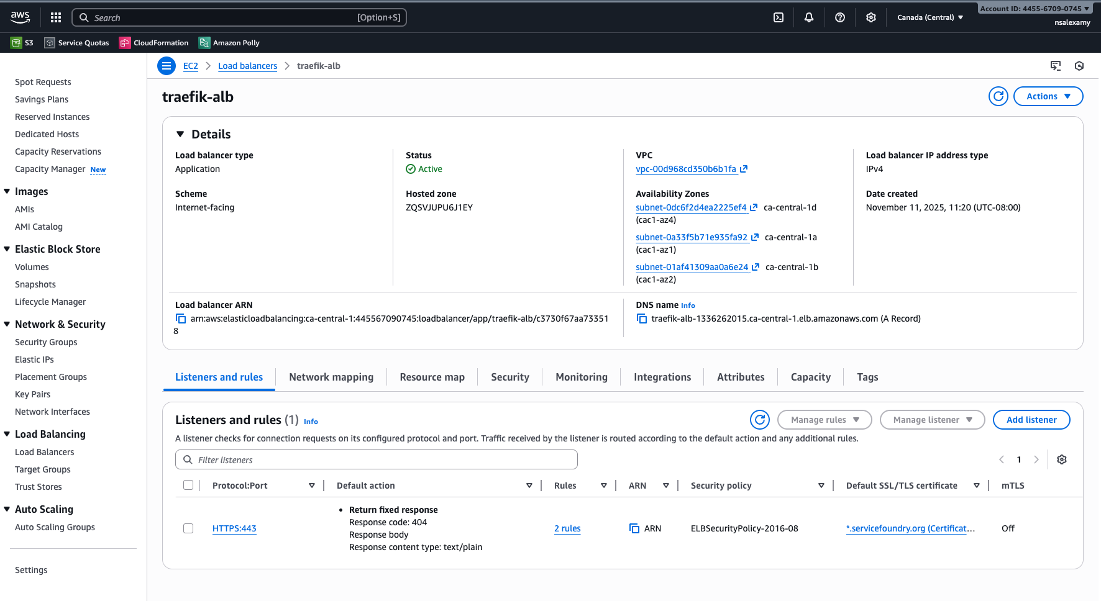Expand the Manage rules dropdown
This screenshot has width=1101, height=601.
coord(825,420)
